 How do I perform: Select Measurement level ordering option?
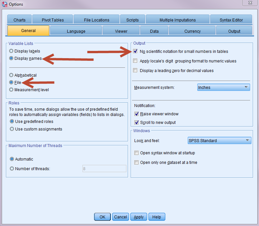click(x=12, y=90)
